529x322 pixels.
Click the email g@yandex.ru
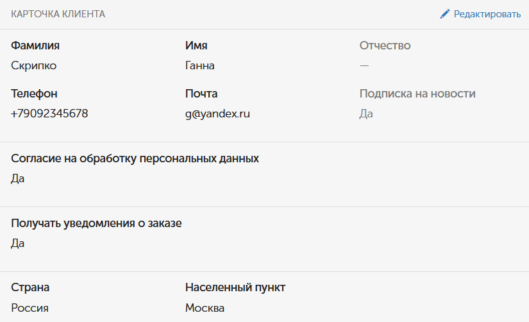(217, 114)
